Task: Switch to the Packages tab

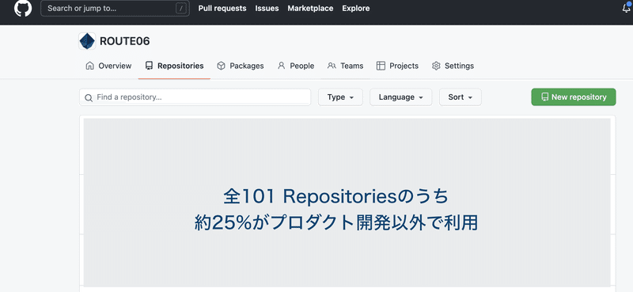Action: point(241,66)
